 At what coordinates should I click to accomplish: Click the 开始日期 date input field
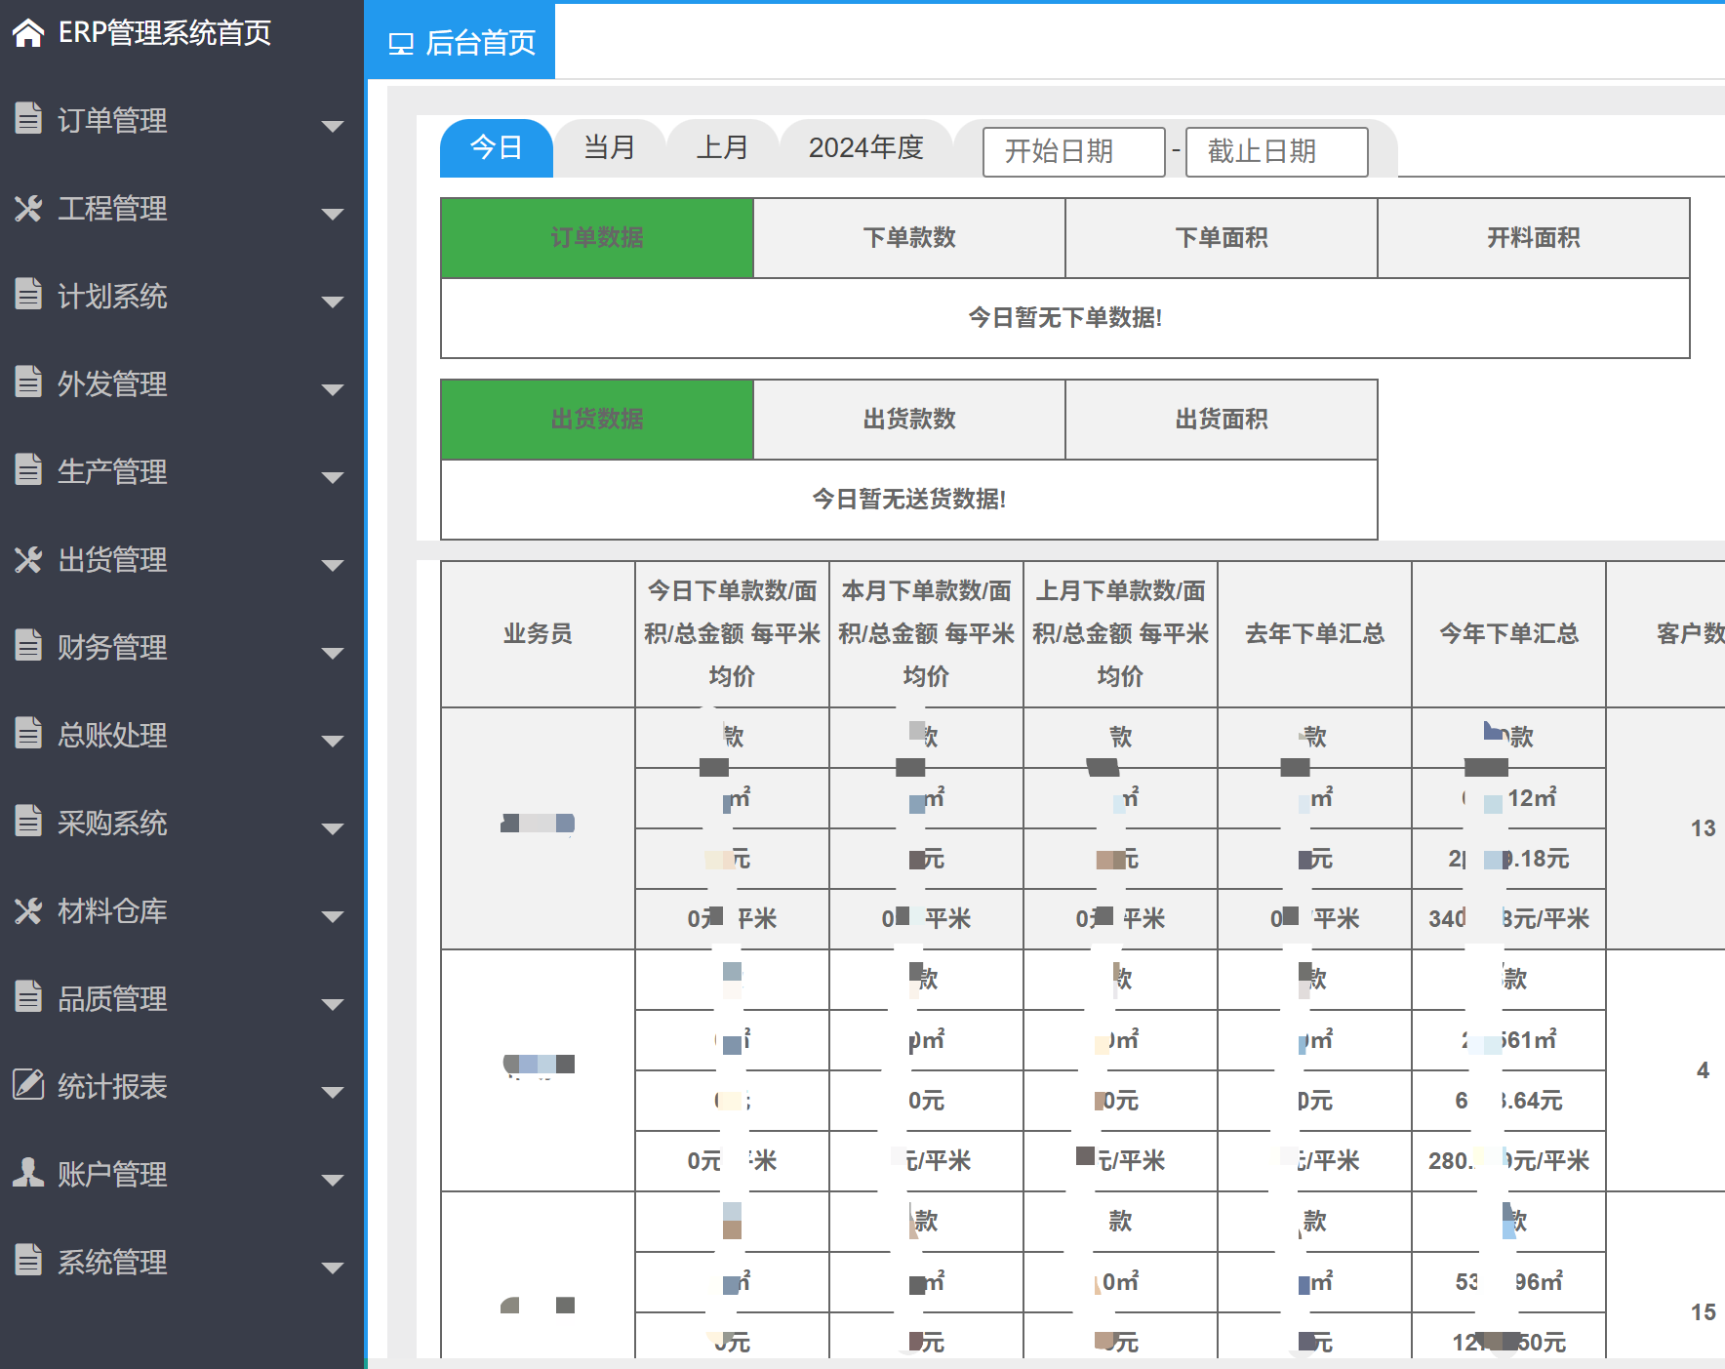click(1072, 151)
